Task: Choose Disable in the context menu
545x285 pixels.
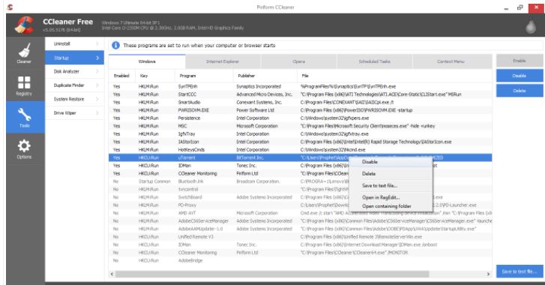Action: tap(391, 162)
